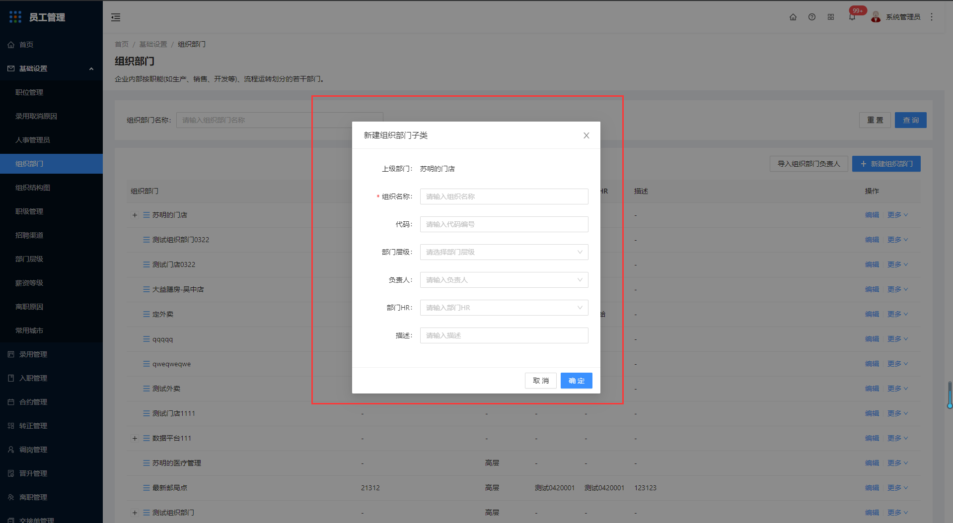
Task: Open the apps grid icon in header
Action: pos(831,17)
